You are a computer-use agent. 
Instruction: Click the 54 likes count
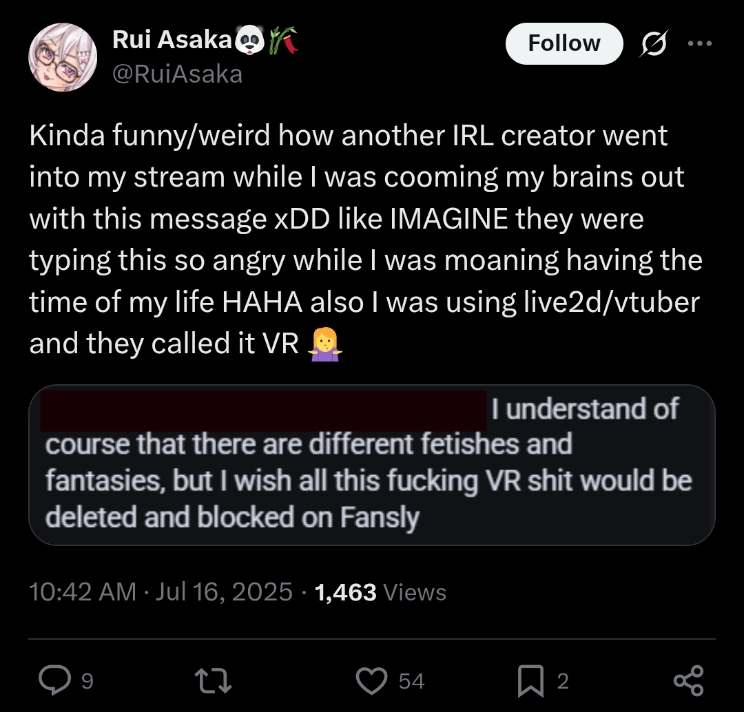coord(411,681)
